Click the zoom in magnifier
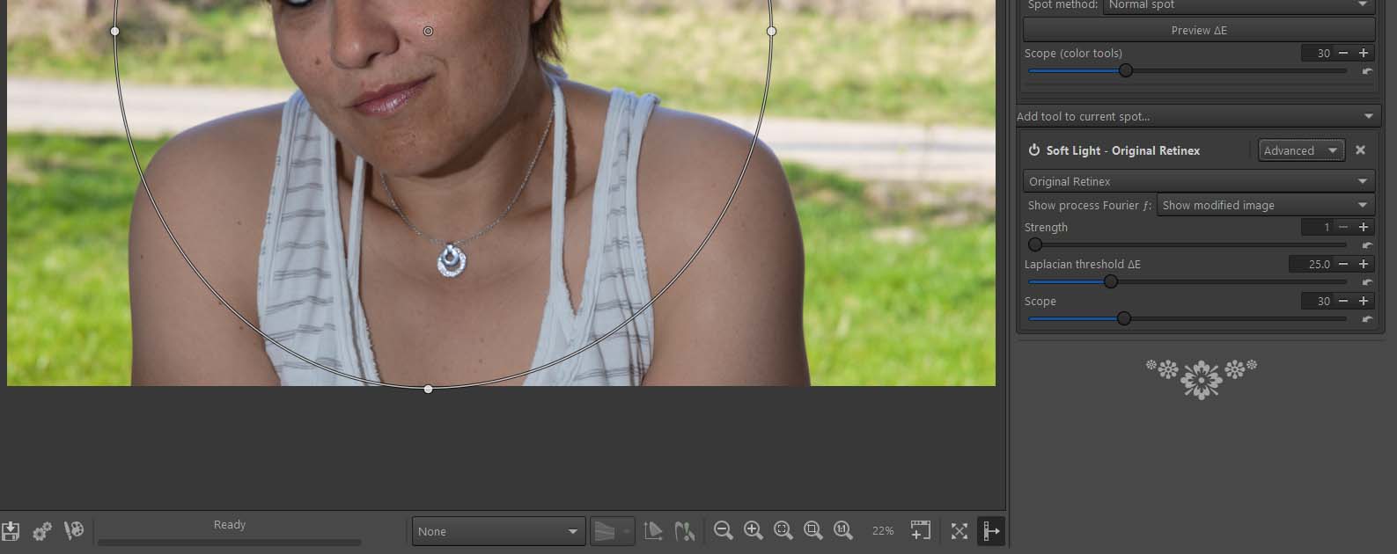Viewport: 1397px width, 554px height. [754, 530]
